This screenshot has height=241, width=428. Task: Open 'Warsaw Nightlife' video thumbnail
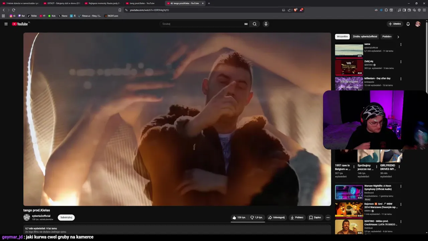(349, 192)
